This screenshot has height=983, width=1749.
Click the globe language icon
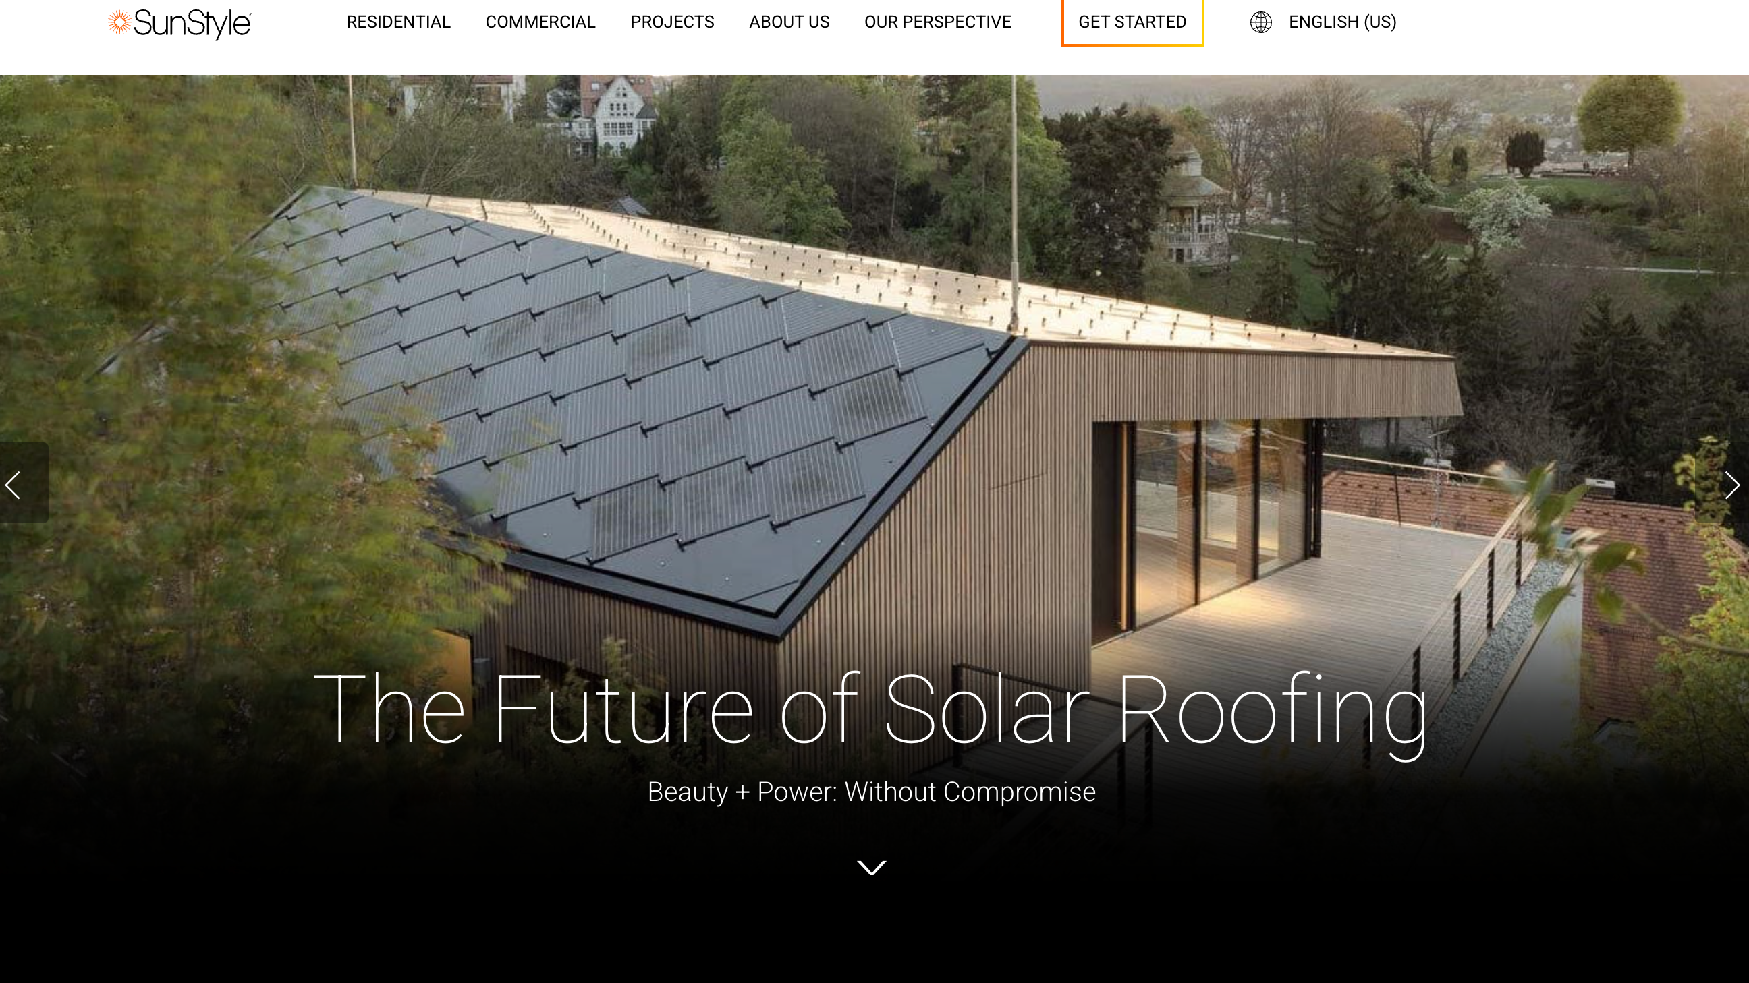coord(1261,22)
